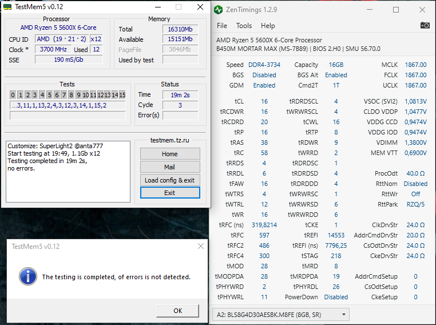Click the PowerDown Disabled value
This screenshot has width=436, height=325.
(x=336, y=297)
